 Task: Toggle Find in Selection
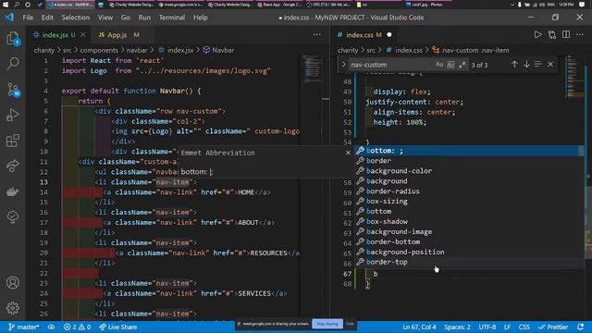[x=538, y=65]
